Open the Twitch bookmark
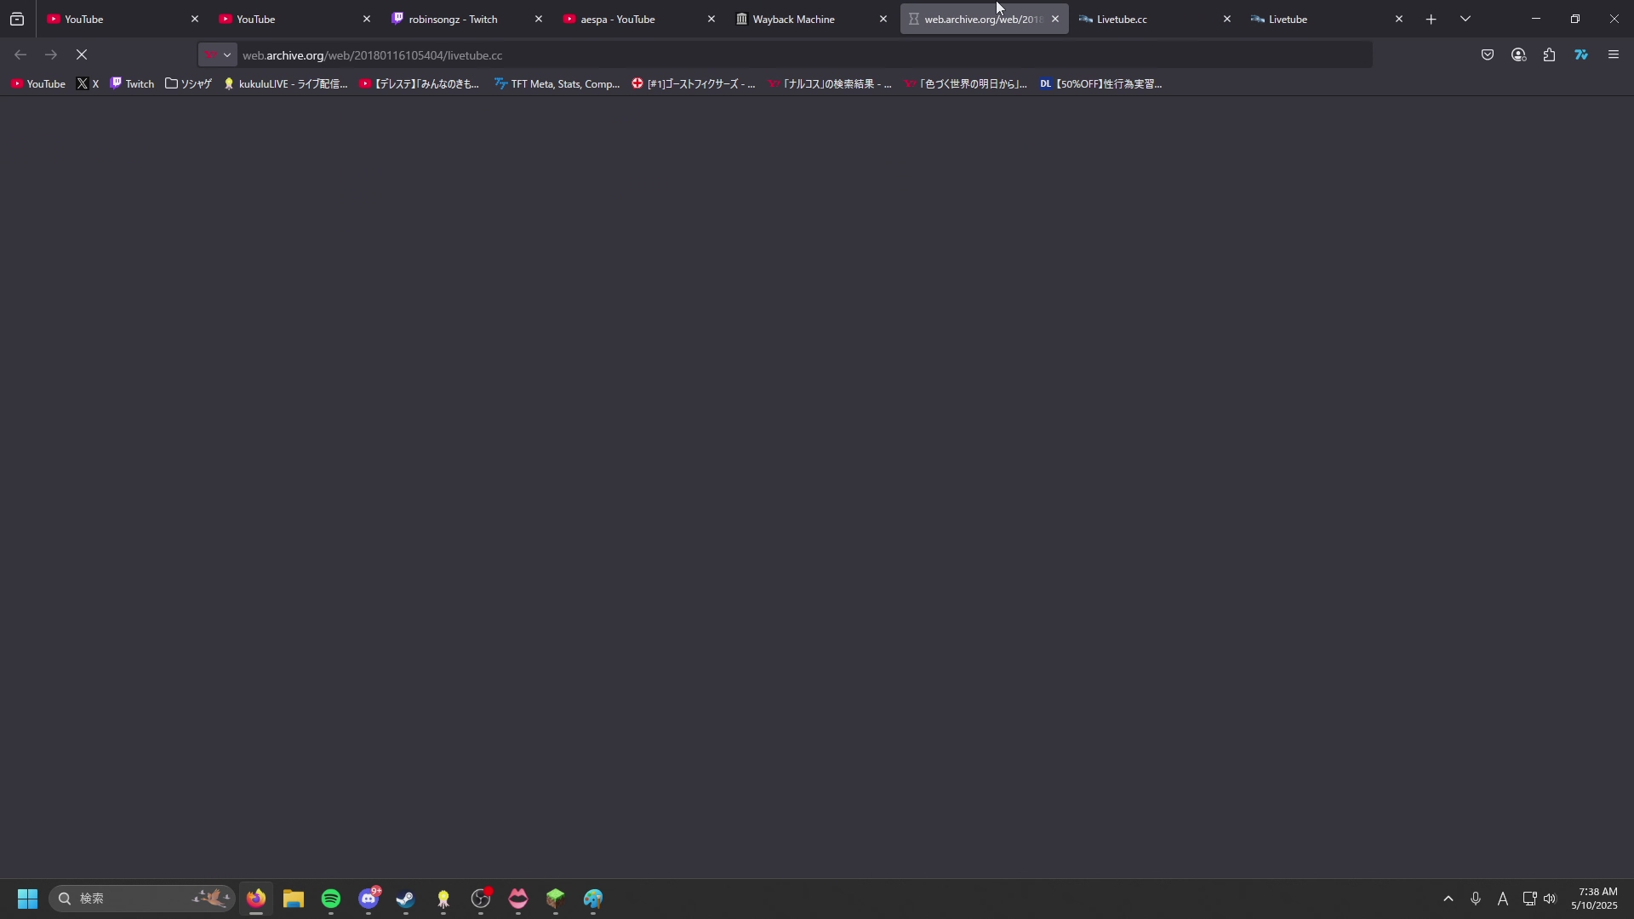Viewport: 1634px width, 919px height. [133, 83]
